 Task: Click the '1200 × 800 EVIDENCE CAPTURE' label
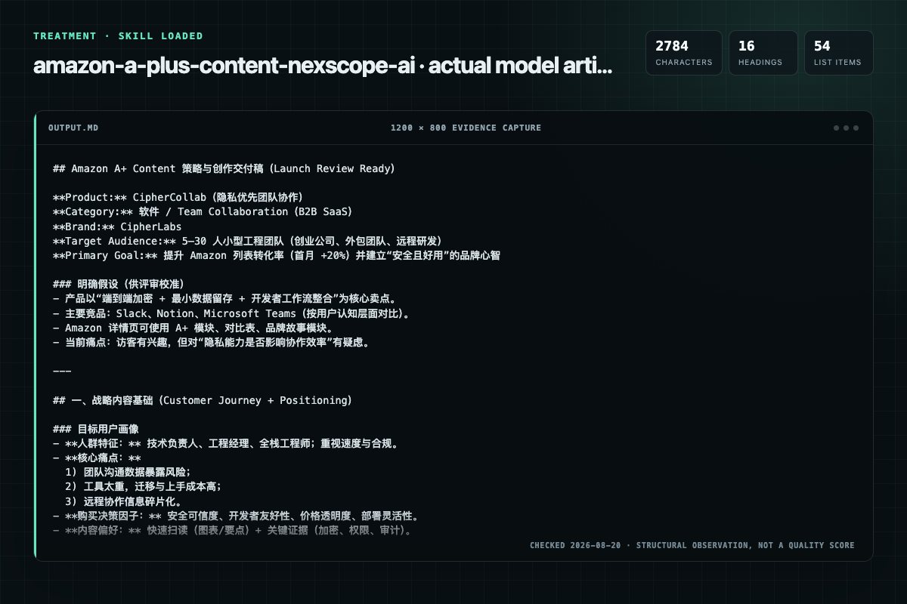[x=466, y=128]
